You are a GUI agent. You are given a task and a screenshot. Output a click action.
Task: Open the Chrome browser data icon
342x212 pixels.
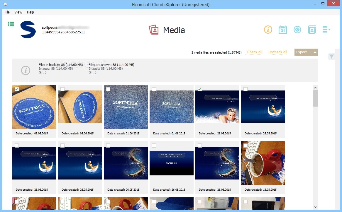pyautogui.click(x=297, y=29)
